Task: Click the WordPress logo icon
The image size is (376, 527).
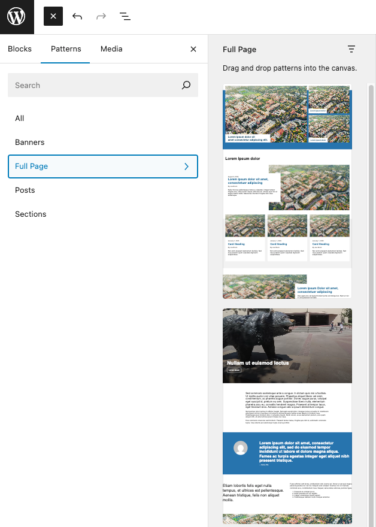Action: click(17, 17)
